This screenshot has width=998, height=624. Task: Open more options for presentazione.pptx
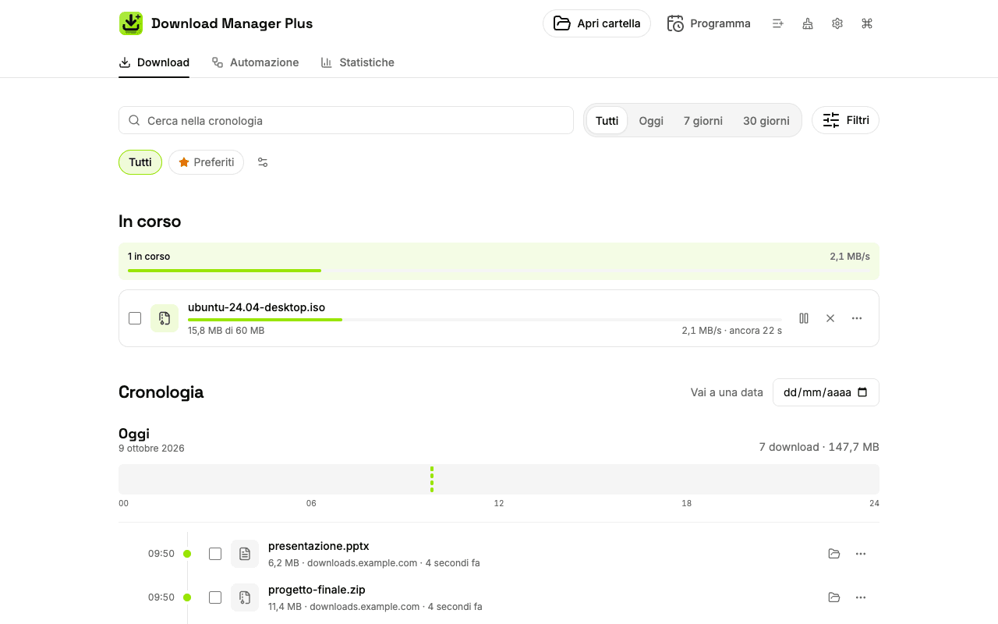tap(861, 554)
